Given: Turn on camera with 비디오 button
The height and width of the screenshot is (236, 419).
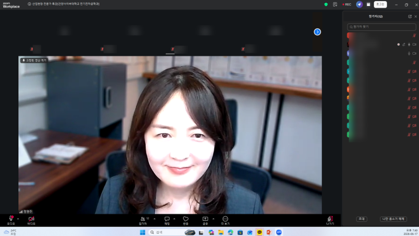Looking at the screenshot, I should pos(31,220).
